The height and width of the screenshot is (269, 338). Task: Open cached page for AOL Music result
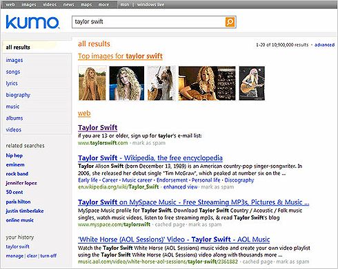pyautogui.click(x=257, y=261)
